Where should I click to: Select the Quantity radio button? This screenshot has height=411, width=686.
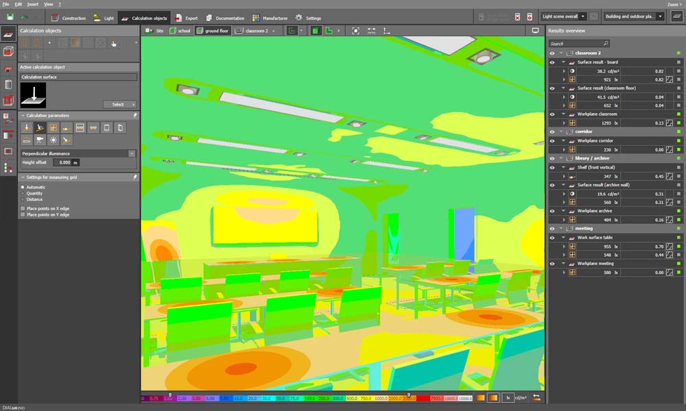pos(23,193)
